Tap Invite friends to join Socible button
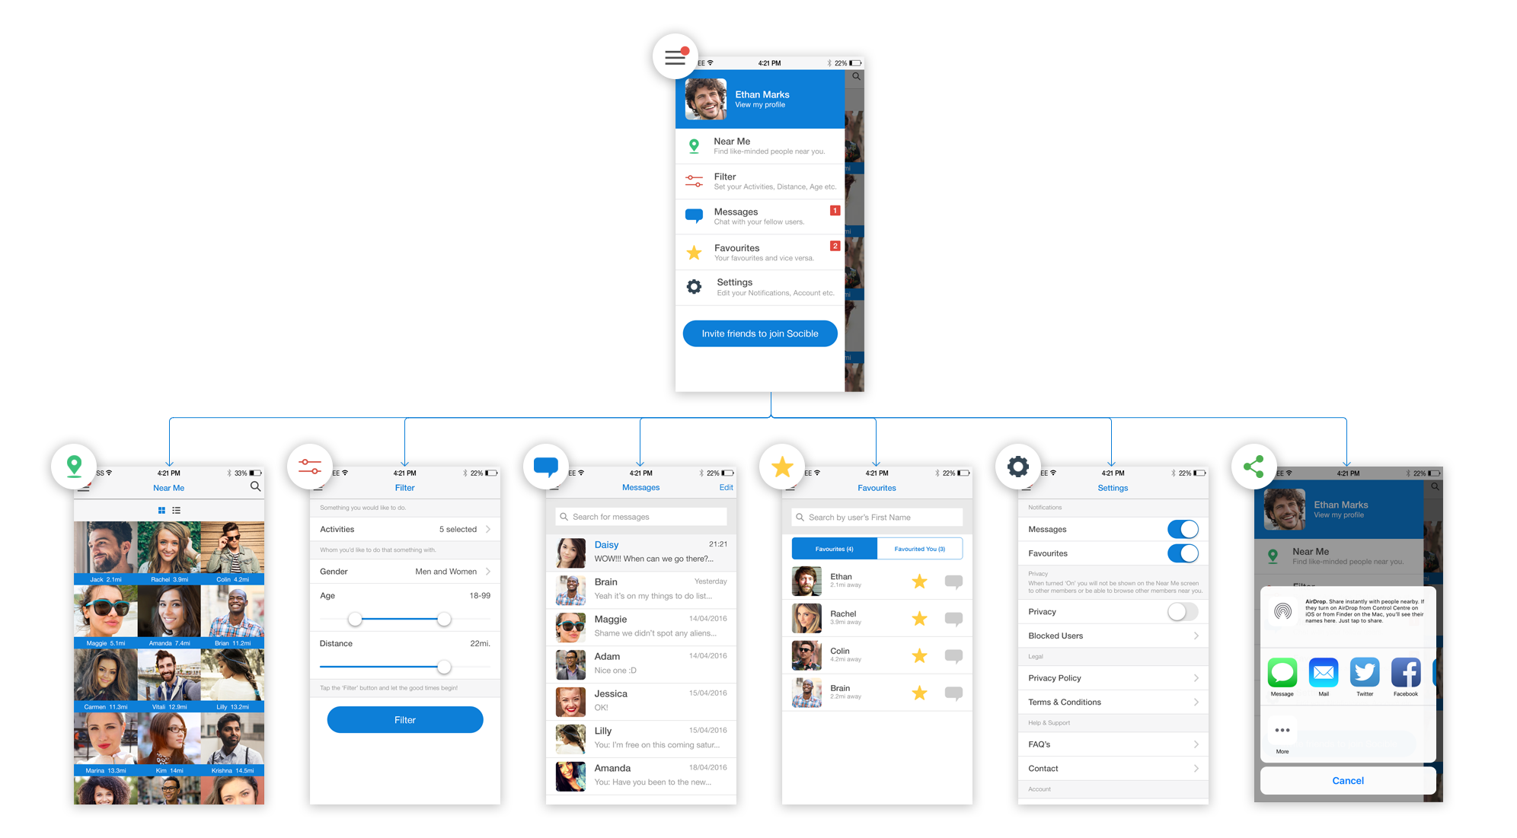Screen dimensions: 1517x838 point(761,333)
